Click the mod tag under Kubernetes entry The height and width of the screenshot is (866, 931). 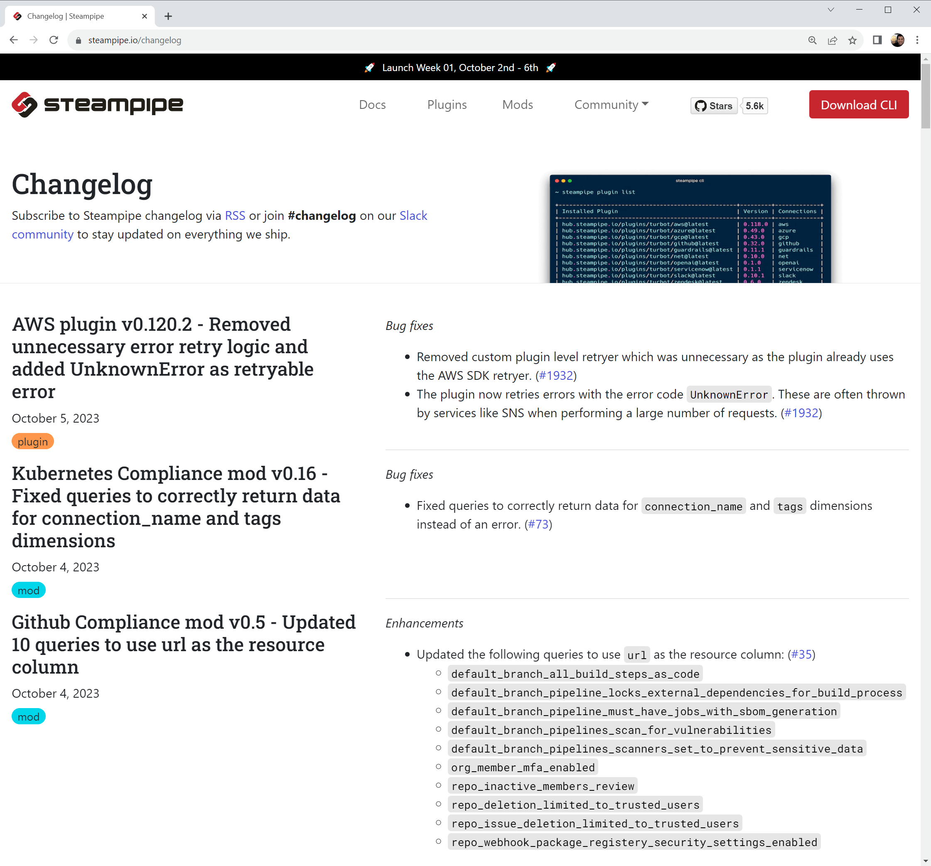tap(29, 590)
